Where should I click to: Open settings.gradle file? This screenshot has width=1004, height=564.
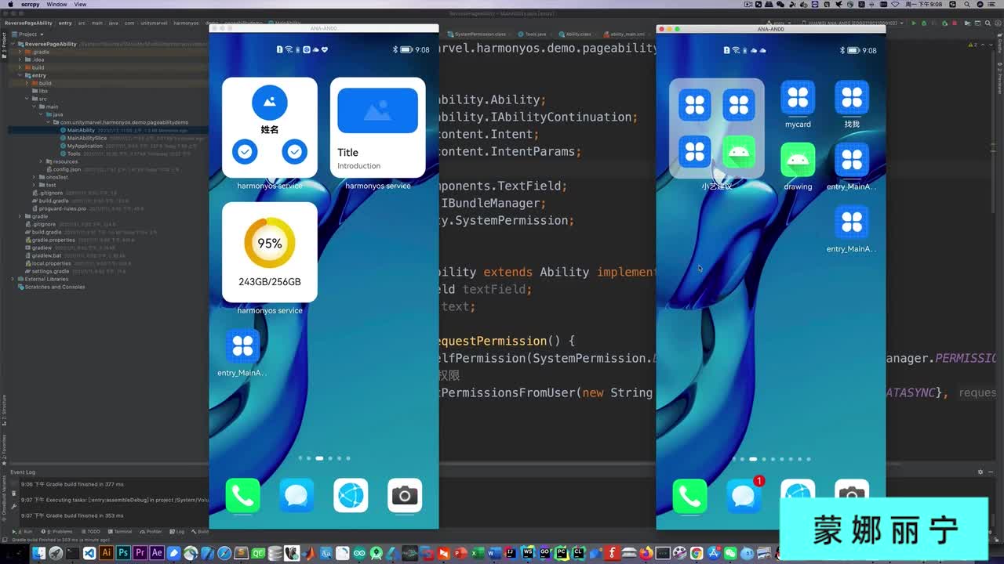(x=50, y=271)
